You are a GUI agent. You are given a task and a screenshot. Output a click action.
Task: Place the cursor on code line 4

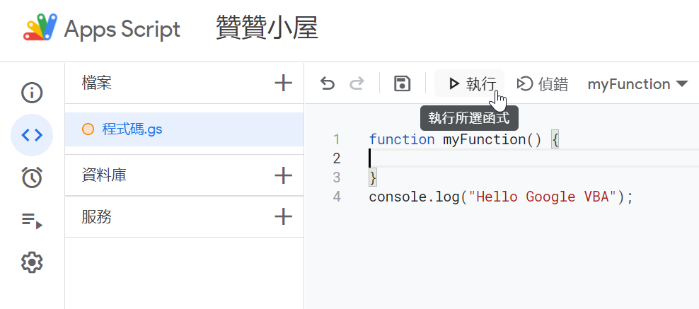501,197
